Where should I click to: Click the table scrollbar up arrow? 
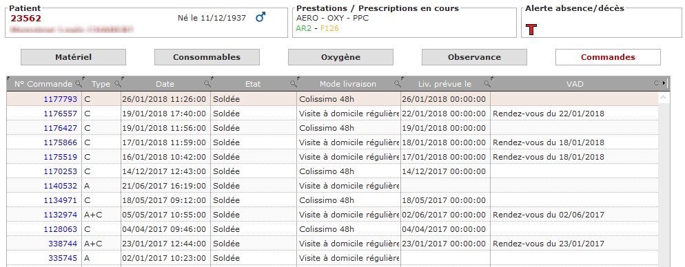tap(663, 97)
